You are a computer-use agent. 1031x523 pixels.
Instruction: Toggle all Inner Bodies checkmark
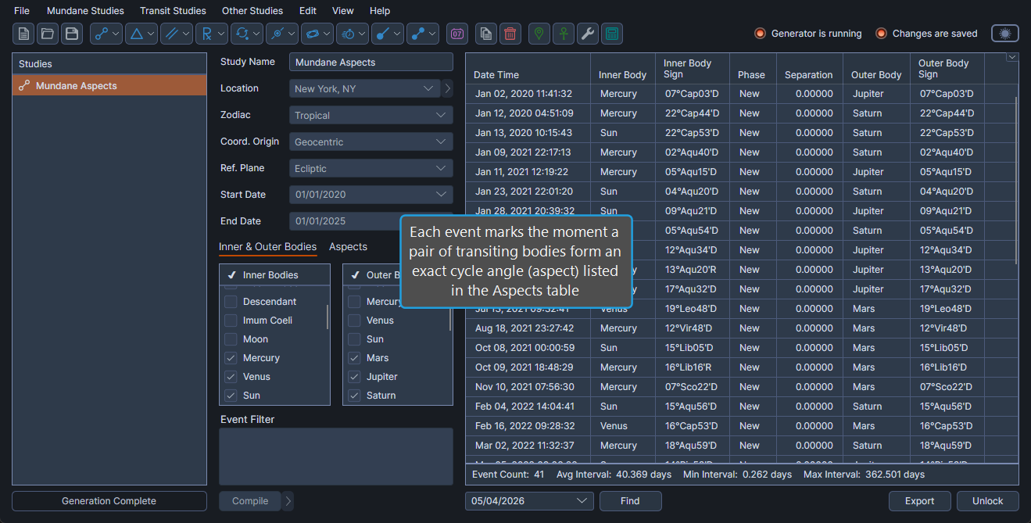click(x=231, y=275)
